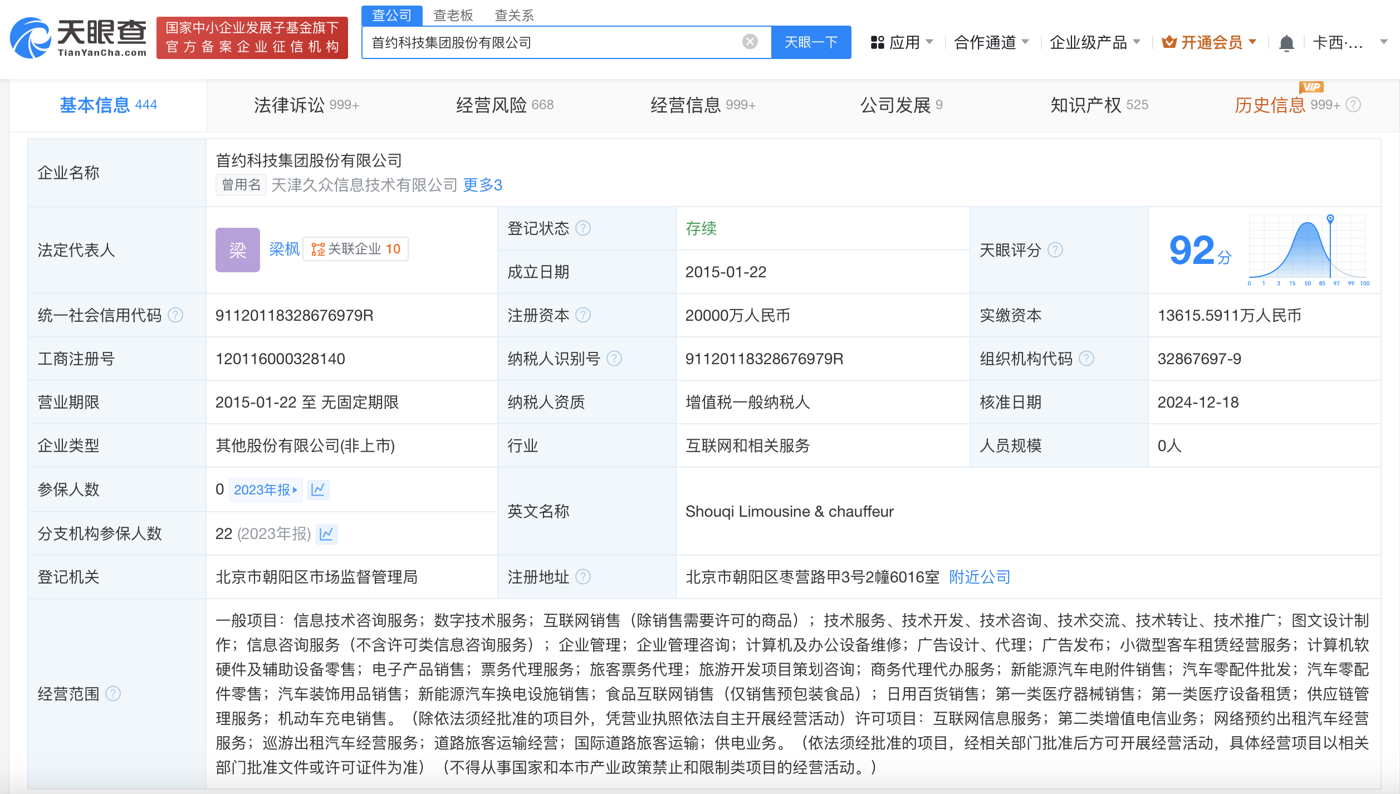
Task: Open branch insured count trend chart icon
Action: click(326, 533)
